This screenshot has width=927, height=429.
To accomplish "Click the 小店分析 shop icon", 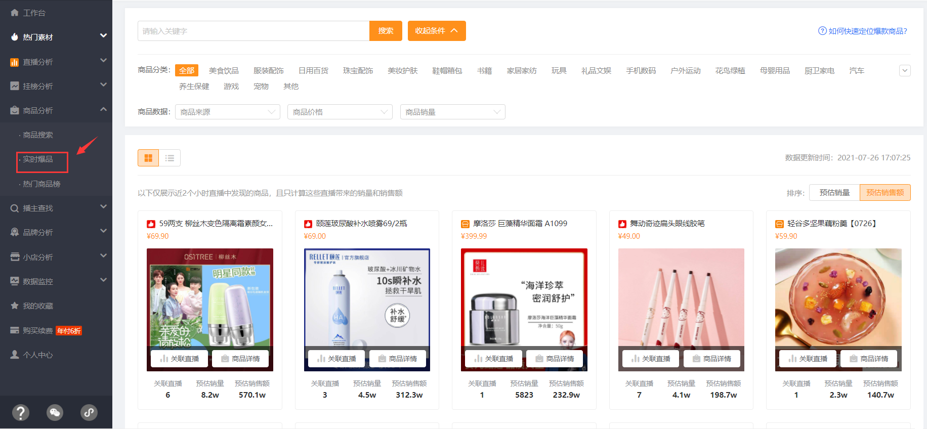I will 15,257.
